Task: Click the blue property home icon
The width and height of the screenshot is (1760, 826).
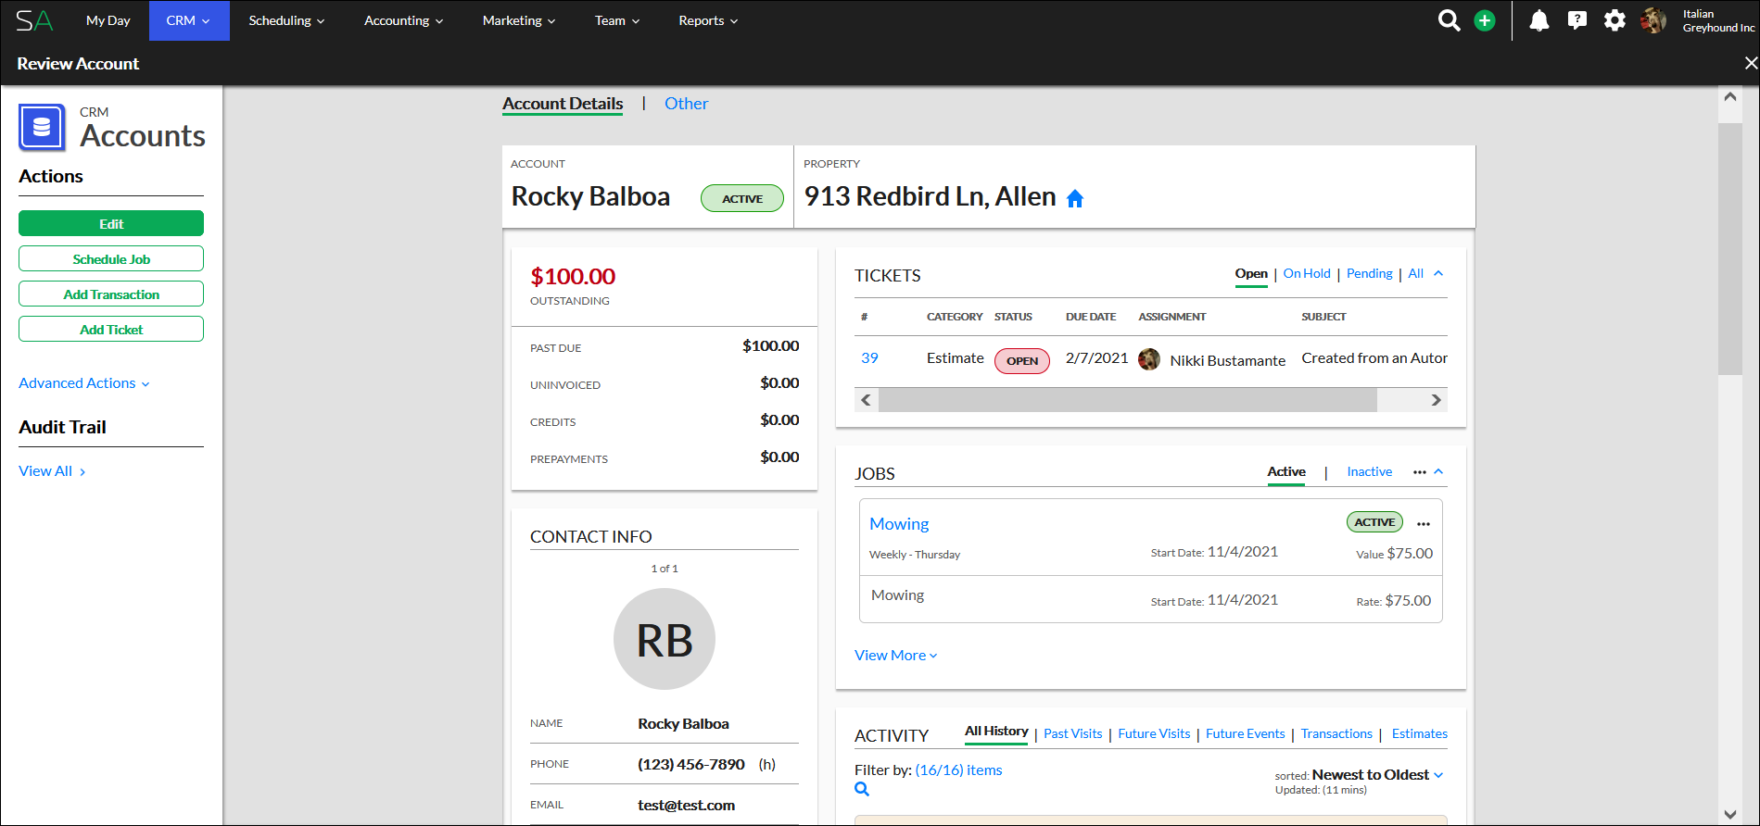Action: 1075,198
